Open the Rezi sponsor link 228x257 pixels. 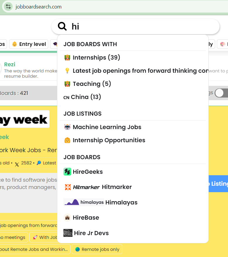click(10, 65)
